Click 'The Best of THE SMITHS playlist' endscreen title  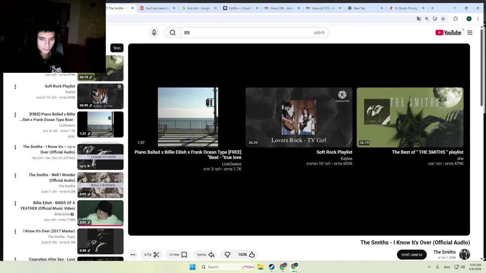pos(428,152)
